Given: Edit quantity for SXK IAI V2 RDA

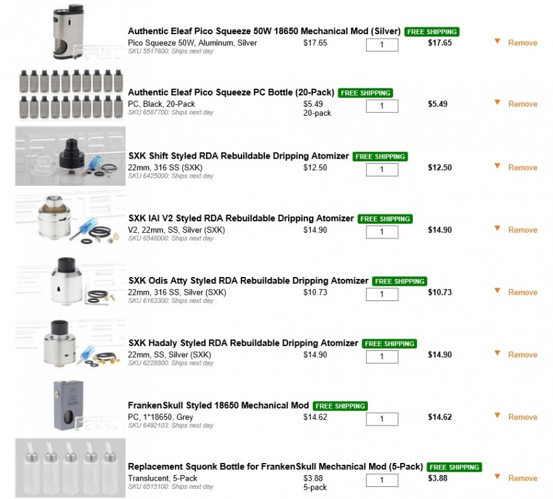Looking at the screenshot, I should [x=382, y=232].
